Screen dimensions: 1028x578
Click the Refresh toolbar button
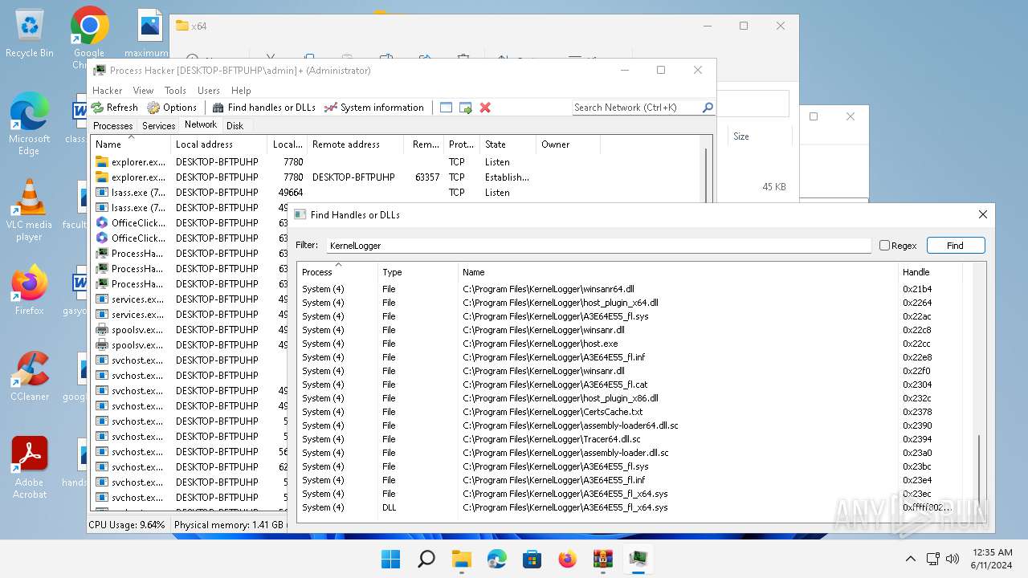pyautogui.click(x=115, y=107)
